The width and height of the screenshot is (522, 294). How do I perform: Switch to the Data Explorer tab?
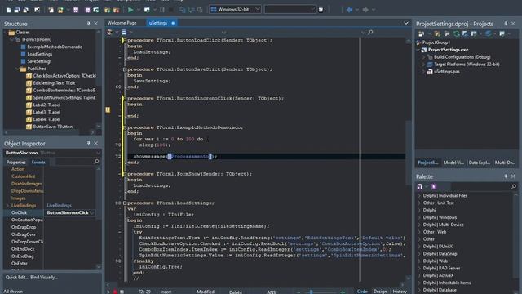click(x=479, y=163)
